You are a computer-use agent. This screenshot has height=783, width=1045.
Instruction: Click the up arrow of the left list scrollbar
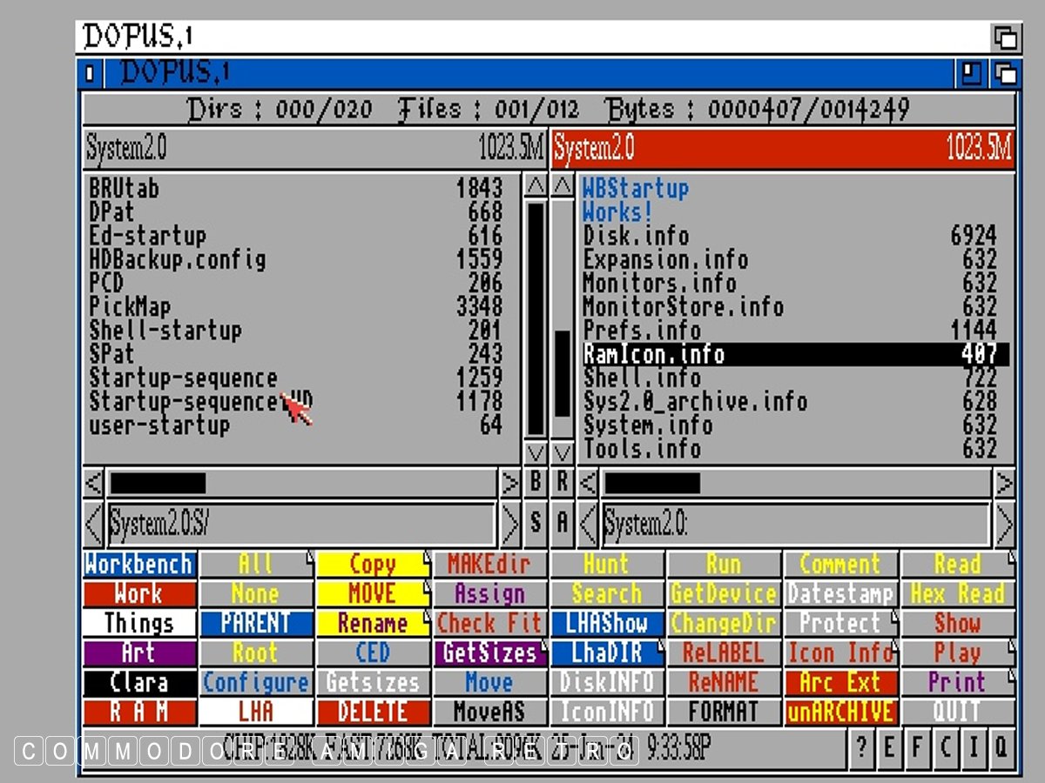pos(536,185)
